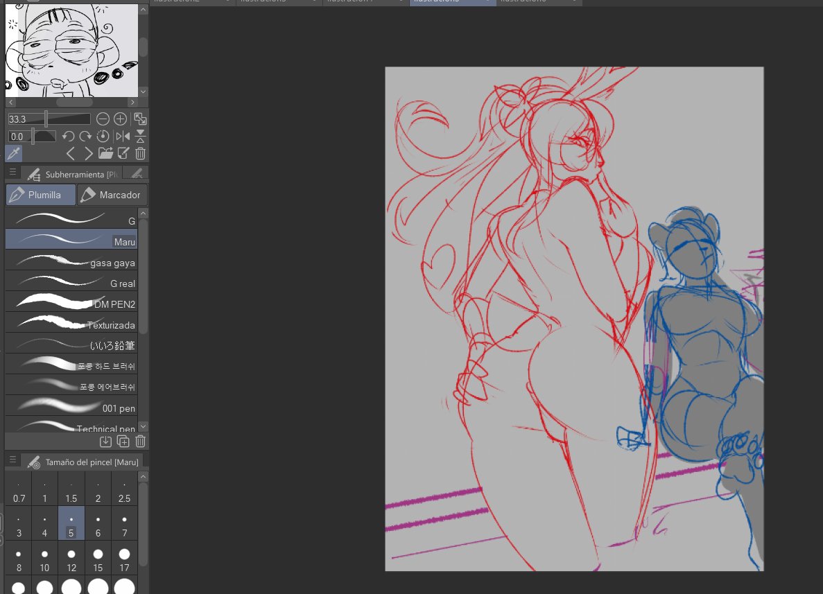The width and height of the screenshot is (823, 594).
Task: Delete the selected sub tool
Action: point(140,442)
